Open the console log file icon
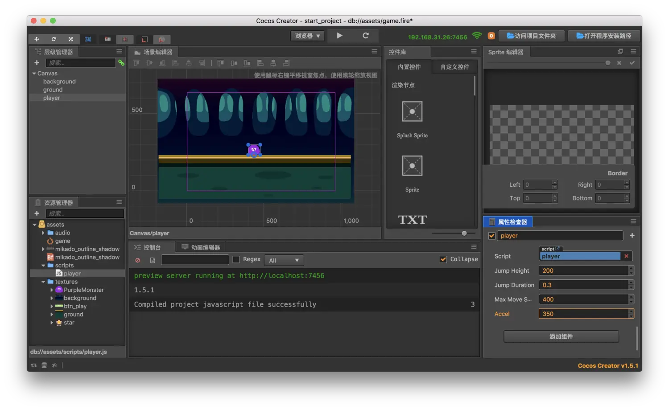The image size is (669, 410). click(153, 260)
